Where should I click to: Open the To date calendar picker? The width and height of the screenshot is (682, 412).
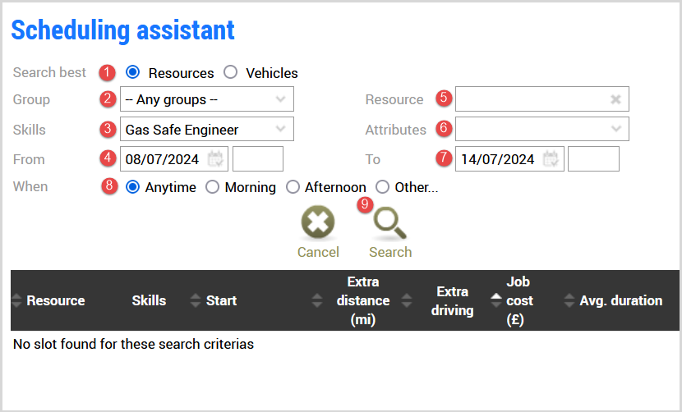tap(551, 159)
